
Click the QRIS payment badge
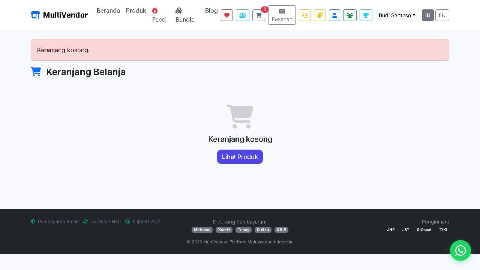click(281, 230)
